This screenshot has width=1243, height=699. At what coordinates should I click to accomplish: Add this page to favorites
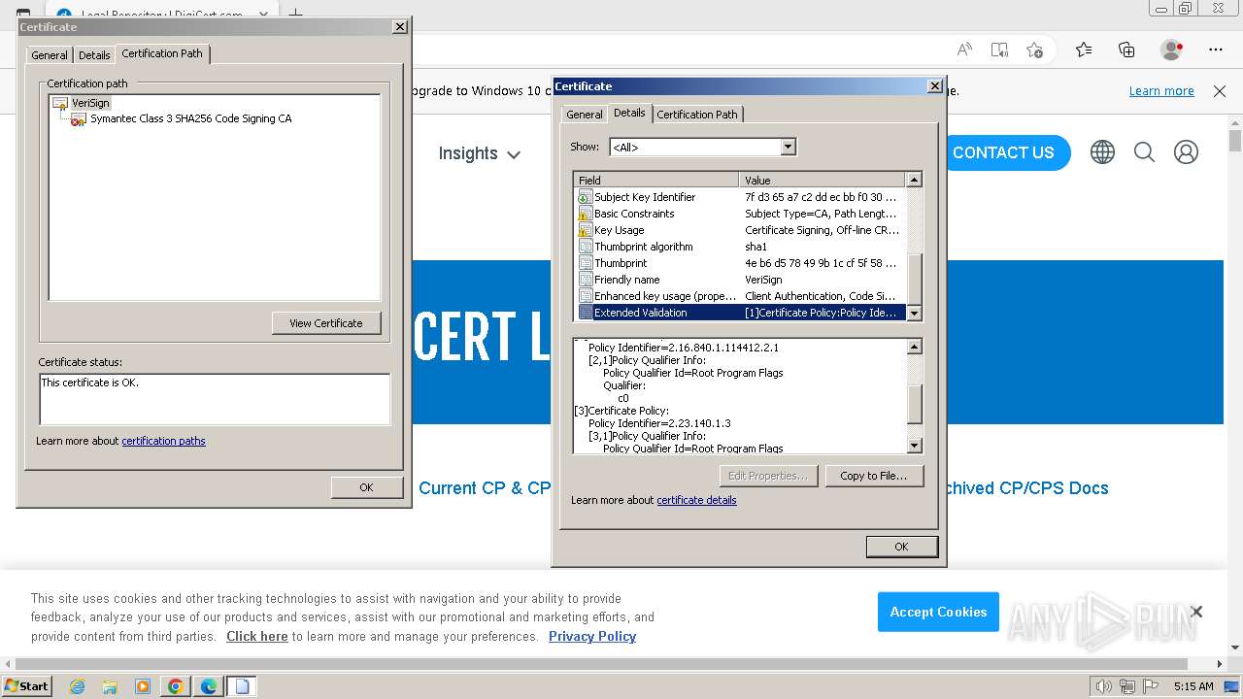1034,50
